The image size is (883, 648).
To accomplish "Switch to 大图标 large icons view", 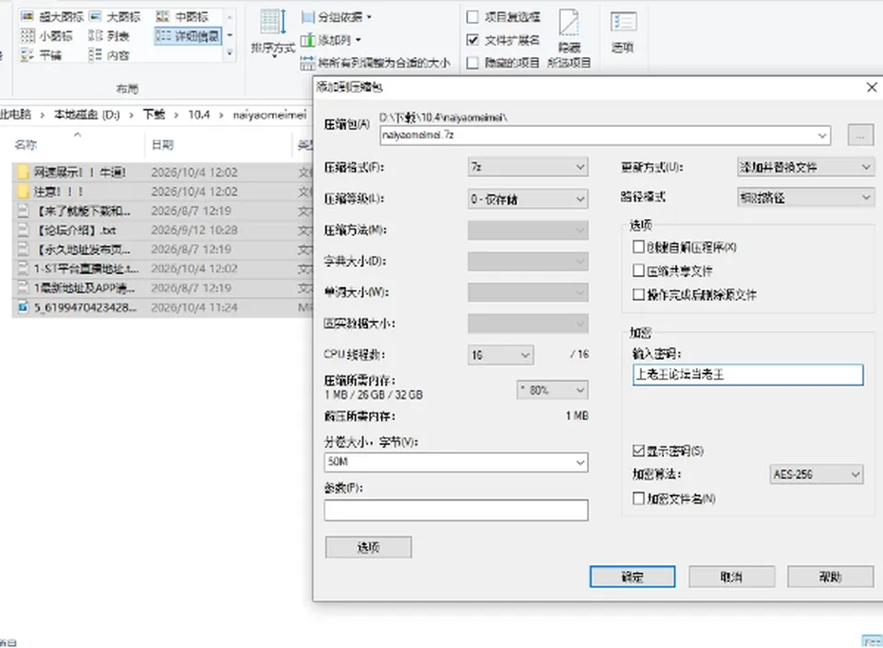I will (x=116, y=17).
